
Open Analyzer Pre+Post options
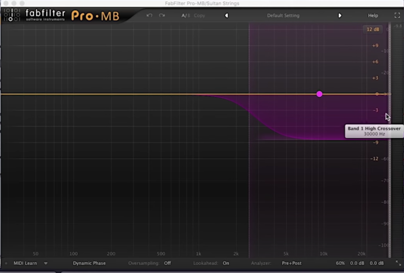[x=292, y=263]
